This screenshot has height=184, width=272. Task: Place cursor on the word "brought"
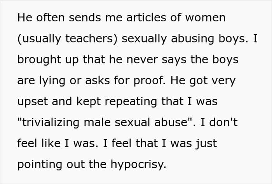click(39, 59)
